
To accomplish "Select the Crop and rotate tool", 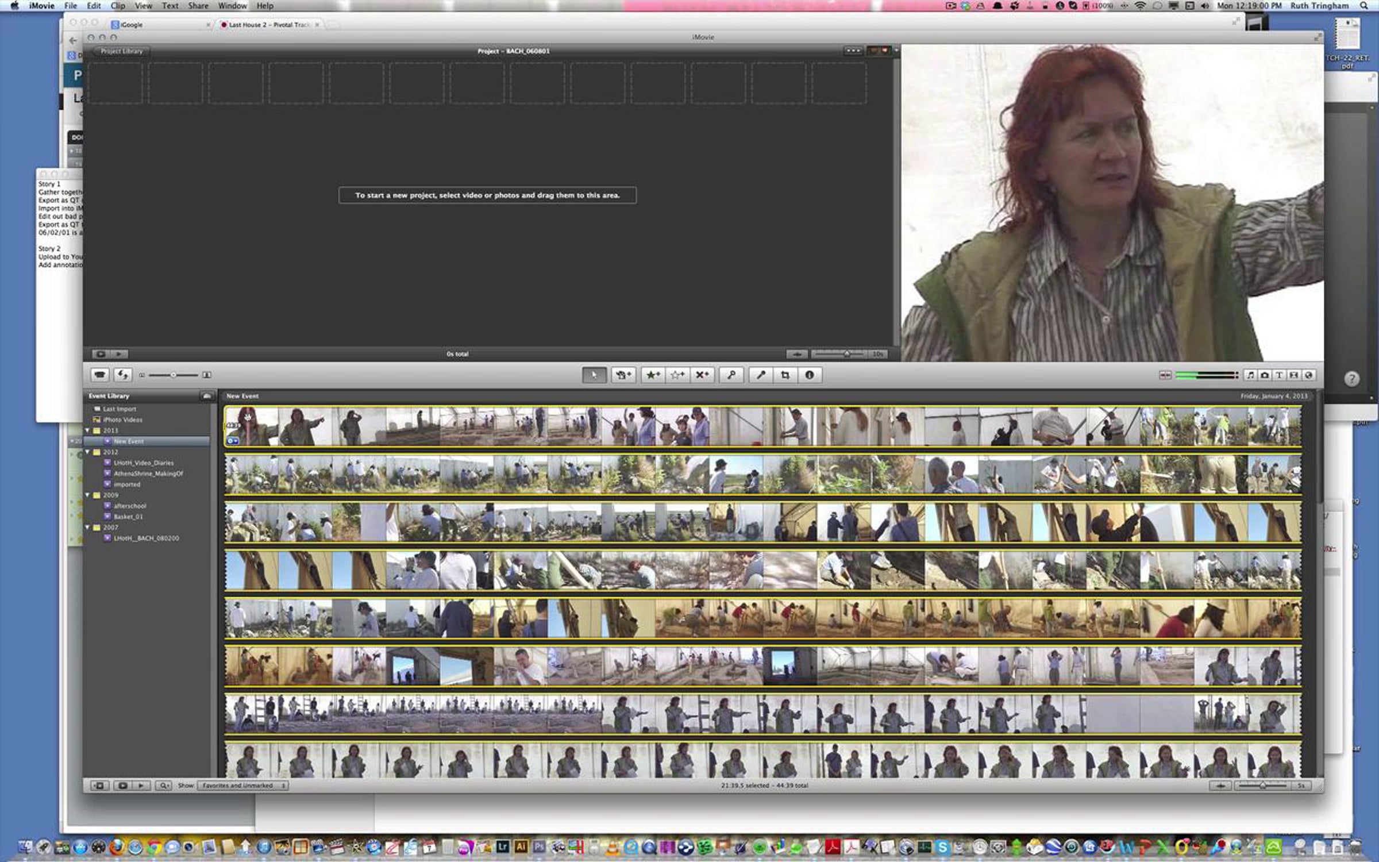I will pyautogui.click(x=785, y=375).
